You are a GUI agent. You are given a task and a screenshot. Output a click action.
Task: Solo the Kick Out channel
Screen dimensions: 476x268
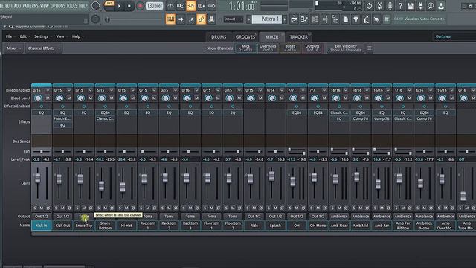tap(56, 208)
